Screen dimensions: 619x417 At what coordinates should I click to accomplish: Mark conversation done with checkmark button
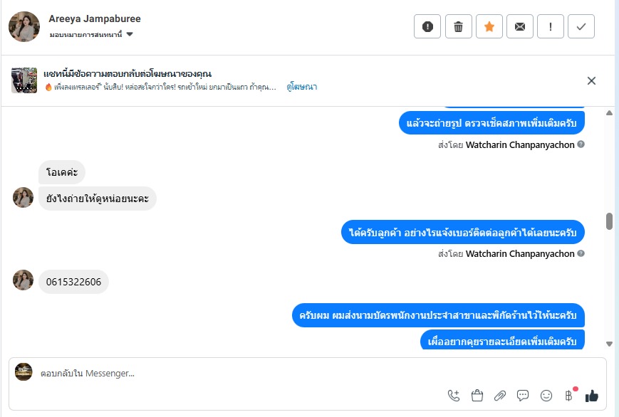581,27
